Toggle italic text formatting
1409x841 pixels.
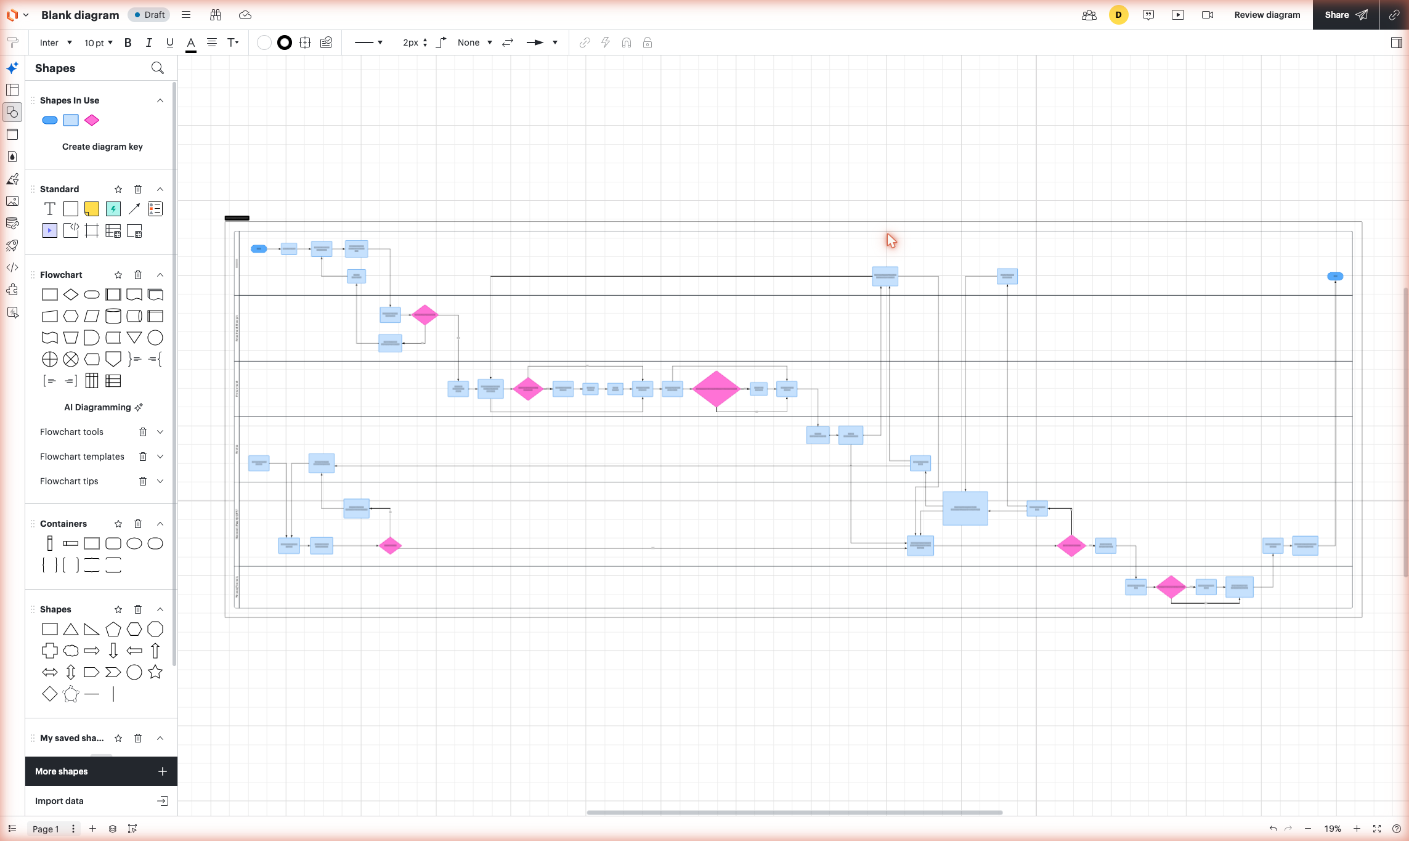[x=148, y=43]
